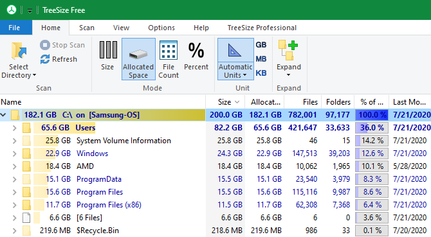This screenshot has width=431, height=237.
Task: Set display unit to MB
Action: click(261, 59)
